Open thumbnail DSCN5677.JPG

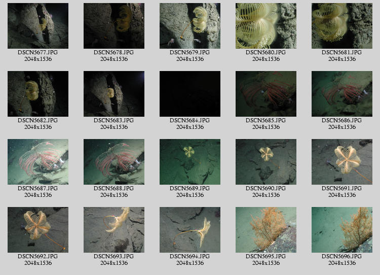(38, 26)
